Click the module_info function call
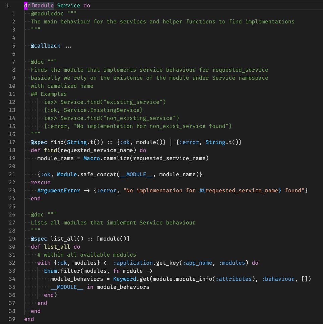Image resolution: width=323 pixels, height=324 pixels. coord(194,279)
